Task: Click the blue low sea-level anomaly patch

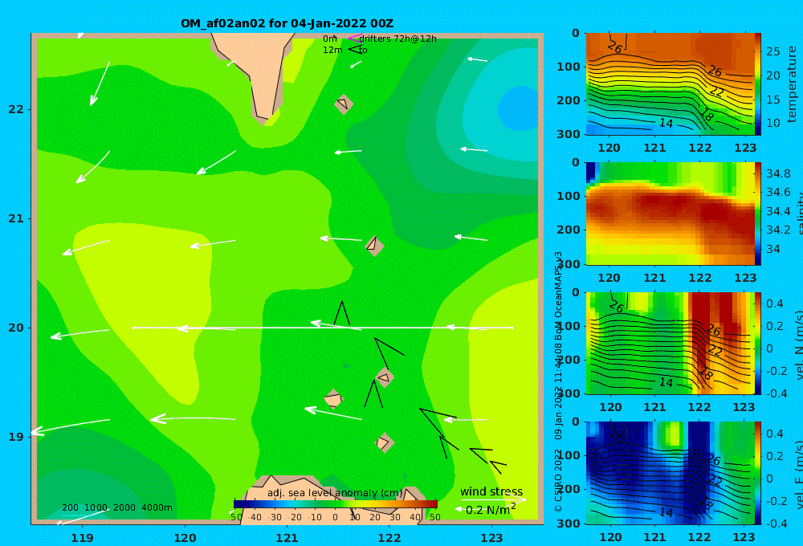Action: [x=518, y=108]
